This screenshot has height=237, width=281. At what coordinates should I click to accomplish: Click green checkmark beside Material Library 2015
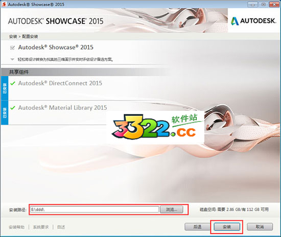coord(13,108)
